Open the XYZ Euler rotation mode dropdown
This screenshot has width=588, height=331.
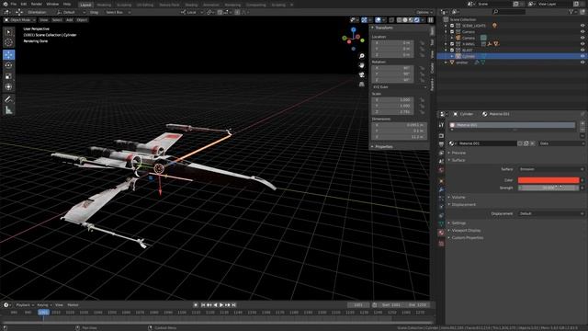coord(399,87)
